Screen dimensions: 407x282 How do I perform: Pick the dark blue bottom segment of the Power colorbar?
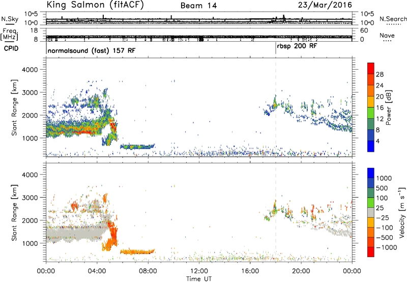(371, 146)
